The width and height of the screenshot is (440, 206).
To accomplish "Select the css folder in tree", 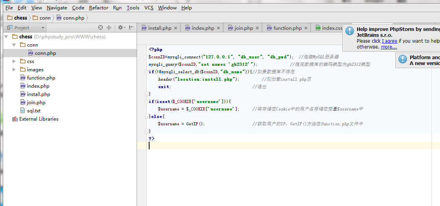I will click(x=31, y=61).
